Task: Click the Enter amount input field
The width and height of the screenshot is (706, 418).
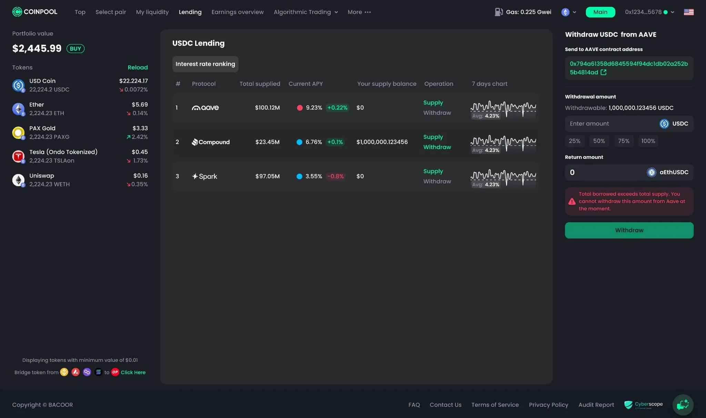Action: (x=629, y=124)
